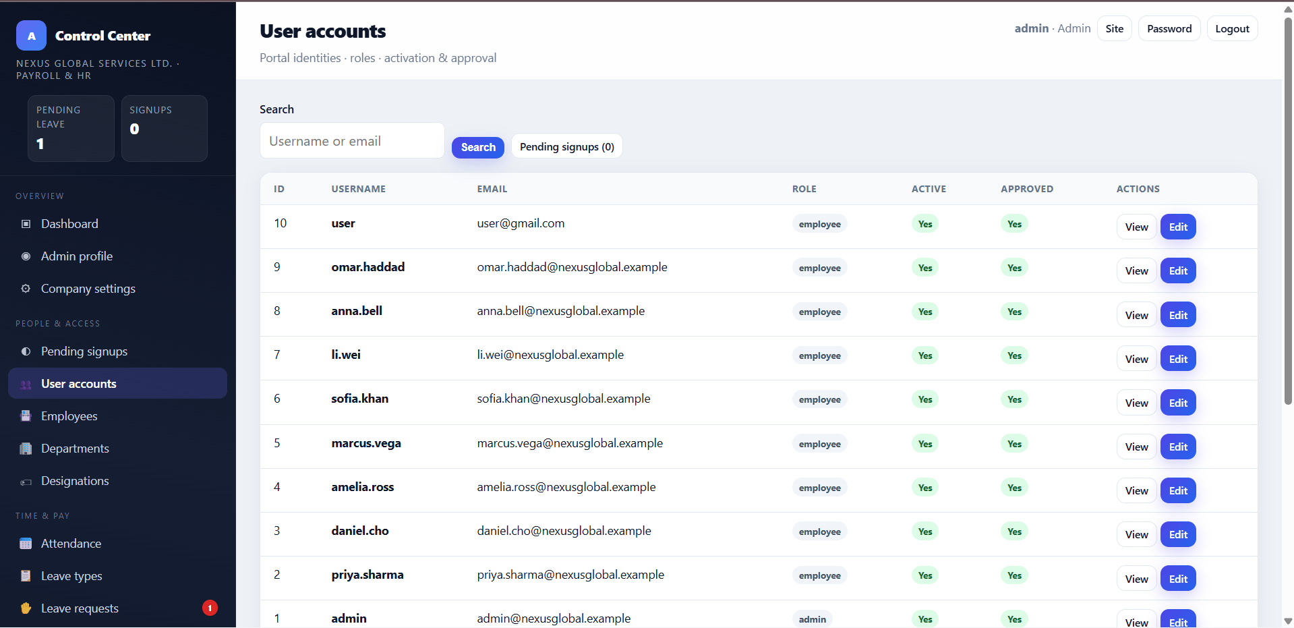Viewport: 1294px width, 628px height.
Task: Edit priya.sharma's account
Action: pyautogui.click(x=1178, y=579)
